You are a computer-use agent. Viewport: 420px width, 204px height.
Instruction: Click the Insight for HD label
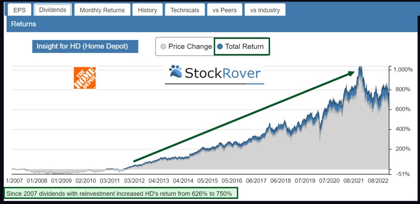point(85,46)
